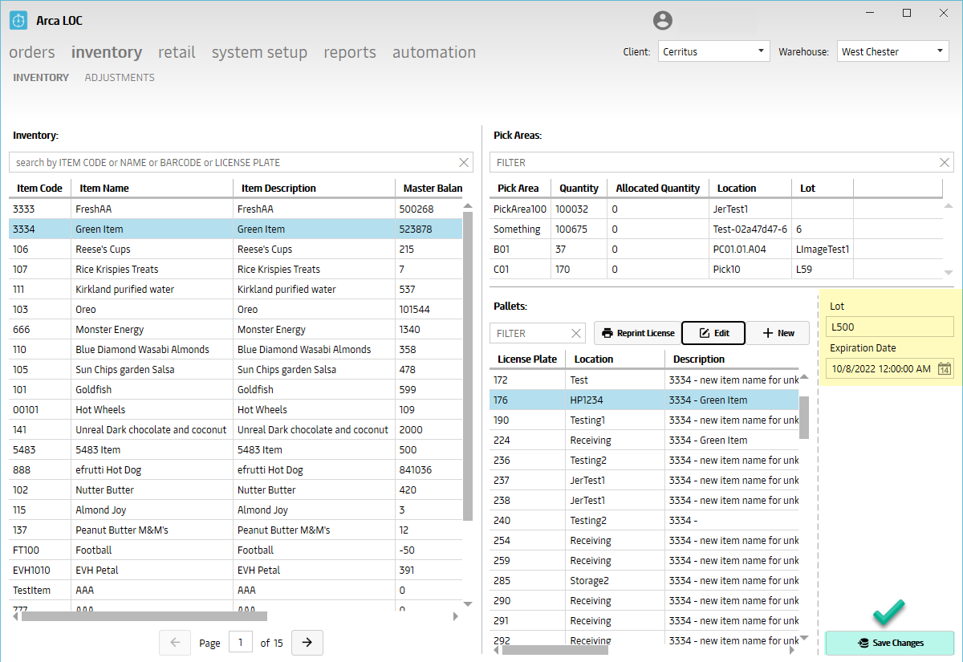
Task: Click the New pallet button
Action: pyautogui.click(x=778, y=333)
